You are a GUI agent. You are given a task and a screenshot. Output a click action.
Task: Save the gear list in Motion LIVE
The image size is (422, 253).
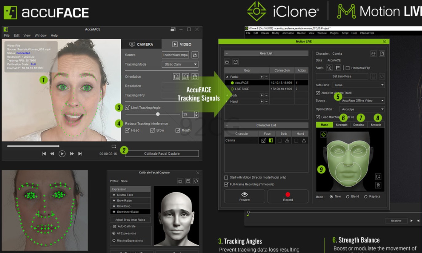pyautogui.click(x=235, y=62)
